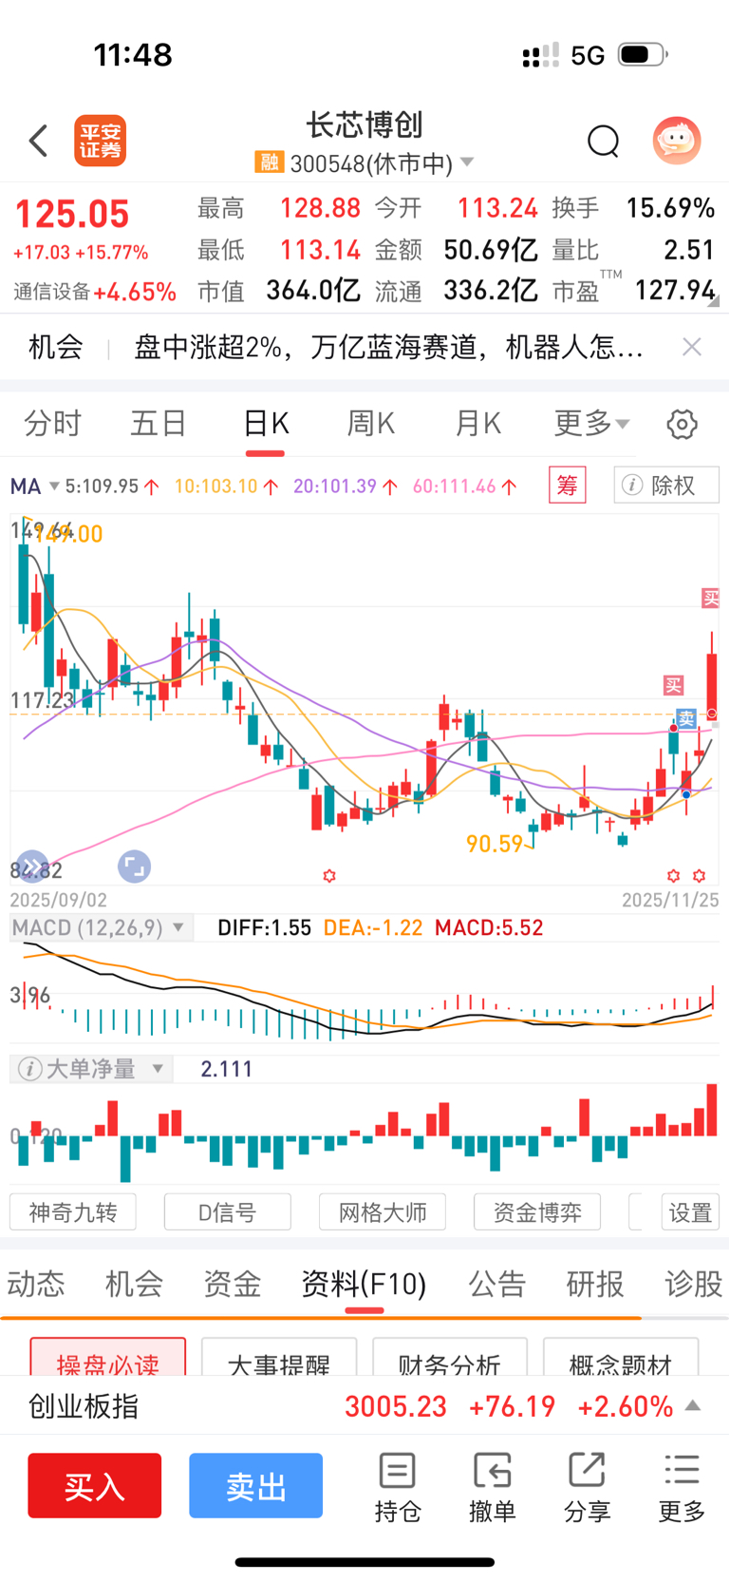Tap the 大单净量 info icon
730x1582 pixels.
pyautogui.click(x=30, y=1069)
